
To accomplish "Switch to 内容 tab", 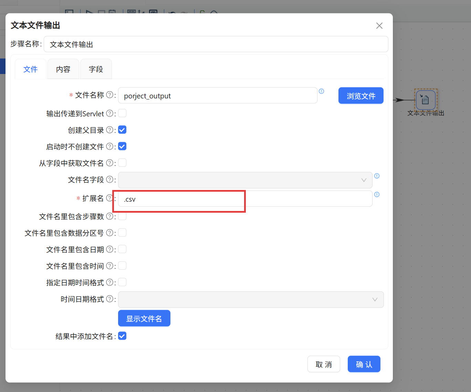I will 63,69.
